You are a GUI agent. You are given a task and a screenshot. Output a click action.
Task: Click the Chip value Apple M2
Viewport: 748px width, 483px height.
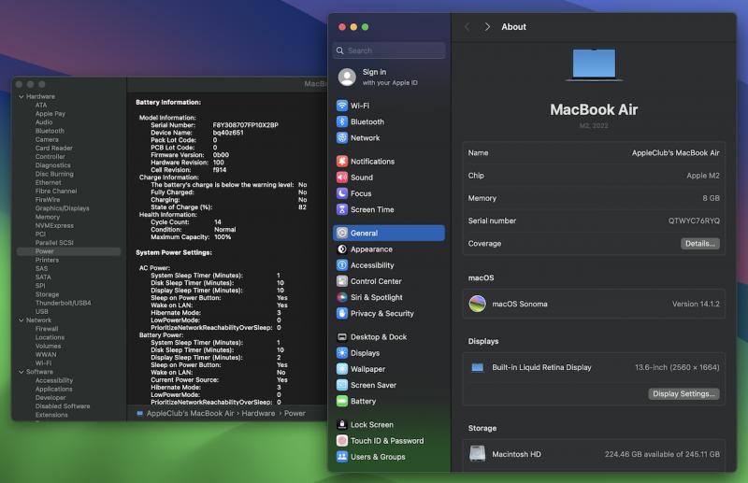pyautogui.click(x=703, y=176)
